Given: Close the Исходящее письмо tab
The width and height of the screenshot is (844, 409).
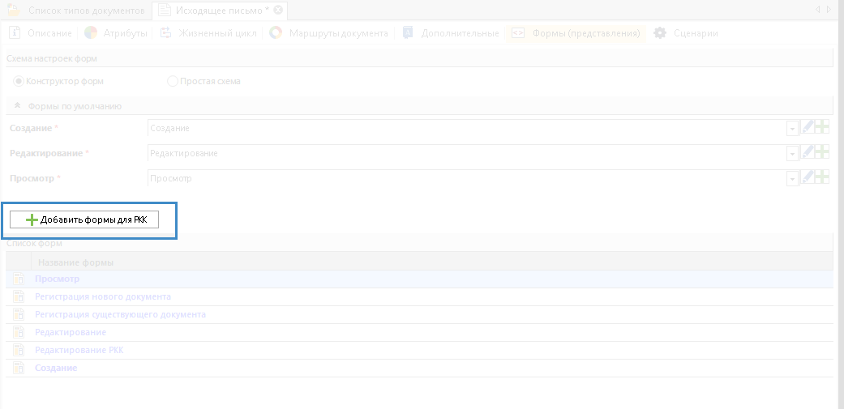Looking at the screenshot, I should click(278, 10).
